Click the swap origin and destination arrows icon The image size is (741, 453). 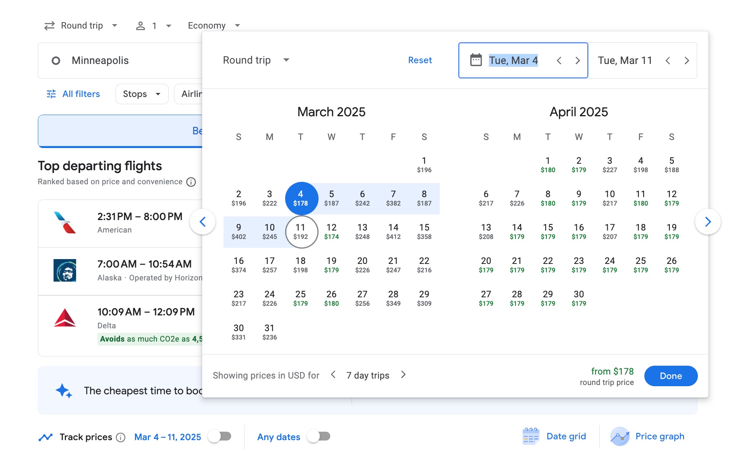click(49, 25)
